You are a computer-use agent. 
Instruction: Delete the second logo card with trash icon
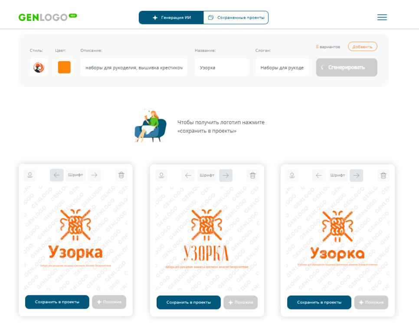click(x=252, y=175)
